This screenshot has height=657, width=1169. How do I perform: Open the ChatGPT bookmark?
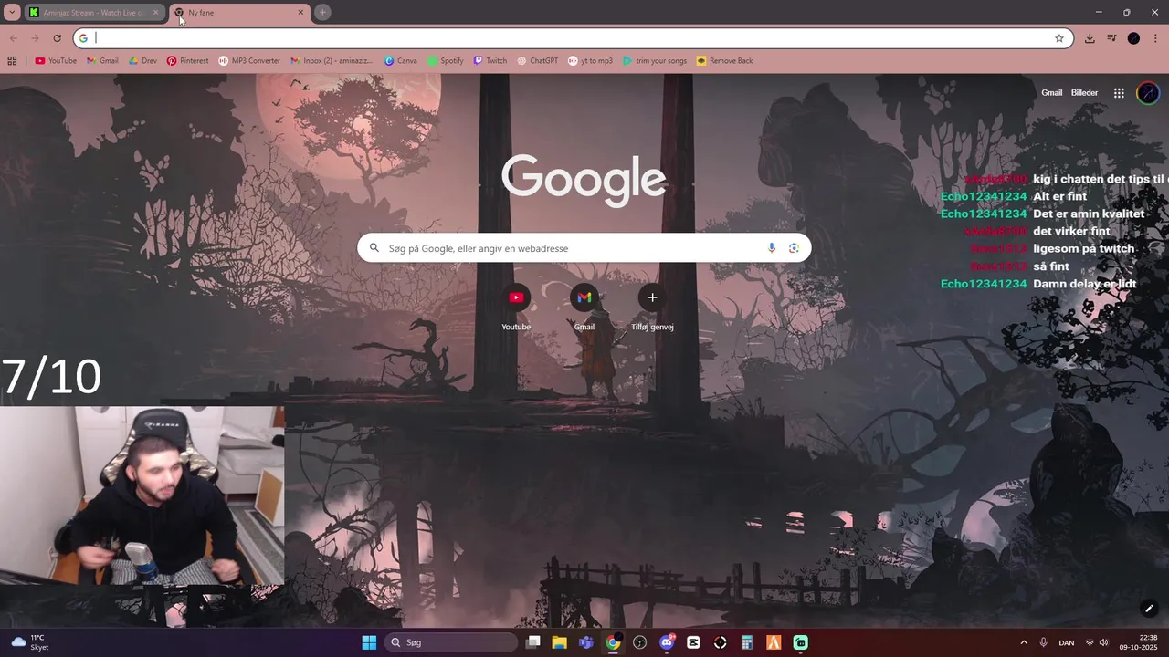point(537,61)
